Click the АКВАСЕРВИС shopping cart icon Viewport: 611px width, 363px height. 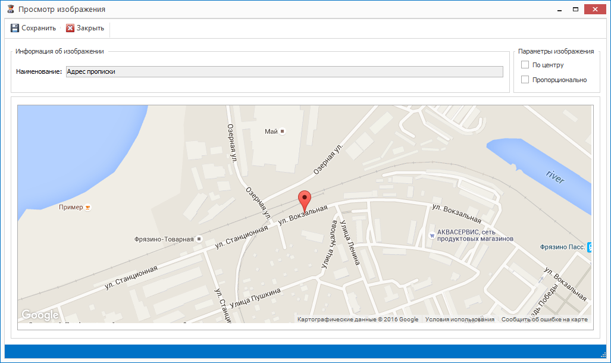point(432,236)
